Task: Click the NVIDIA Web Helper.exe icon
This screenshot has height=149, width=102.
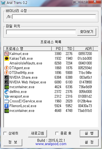Action: click(6, 82)
